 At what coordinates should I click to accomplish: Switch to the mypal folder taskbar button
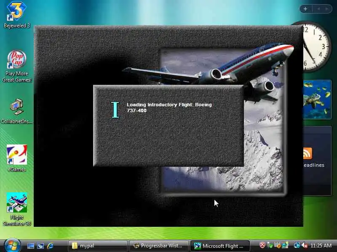[x=98, y=246]
